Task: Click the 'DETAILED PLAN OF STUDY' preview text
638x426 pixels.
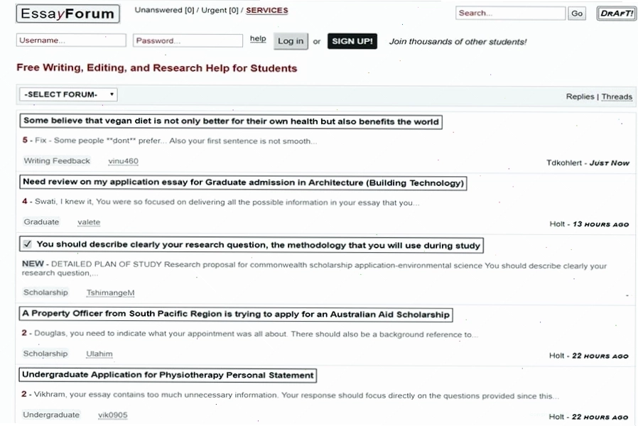Action: point(314,268)
